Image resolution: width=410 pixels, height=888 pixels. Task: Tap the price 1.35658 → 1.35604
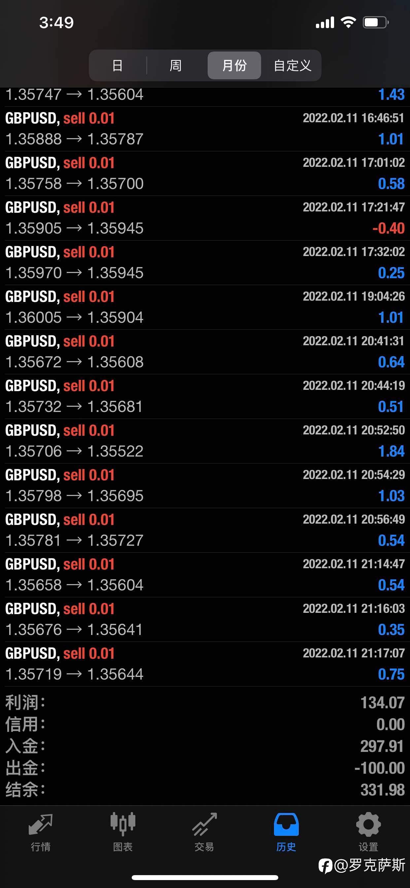tap(74, 585)
